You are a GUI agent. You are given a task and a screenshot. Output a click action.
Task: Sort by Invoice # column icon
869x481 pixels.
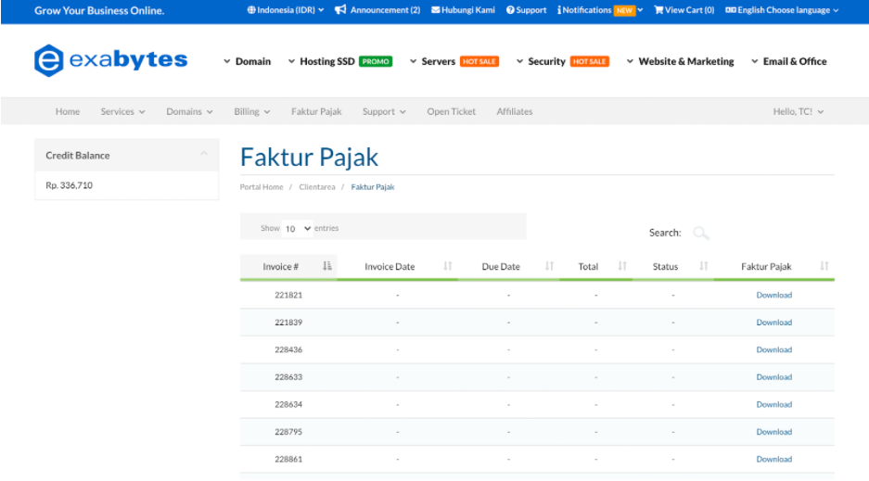[327, 266]
